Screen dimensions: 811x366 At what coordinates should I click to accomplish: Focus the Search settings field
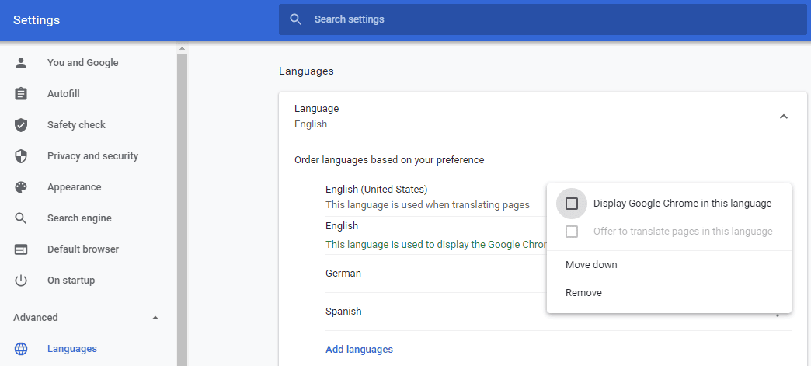(542, 19)
